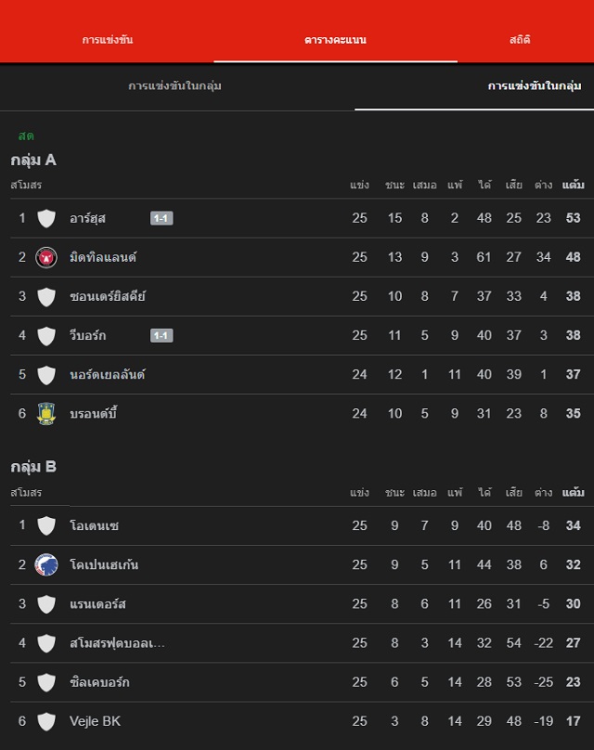The height and width of the screenshot is (750, 594).
Task: Select the ตารางคะแนน standings tab
Action: click(x=335, y=40)
